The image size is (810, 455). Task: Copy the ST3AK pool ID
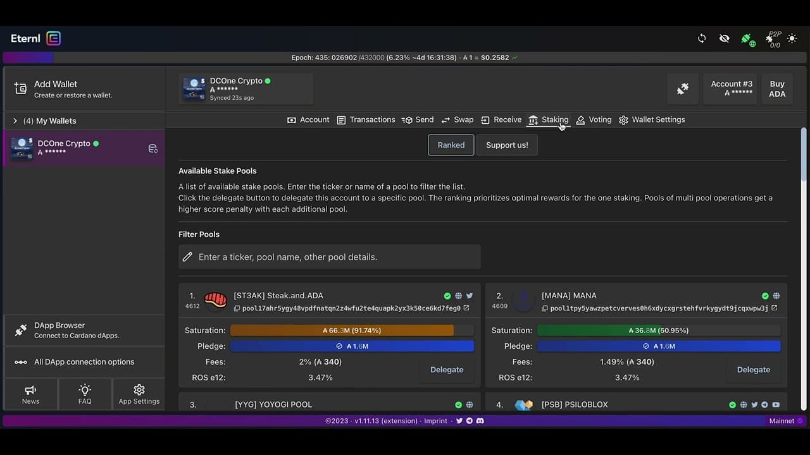[237, 308]
